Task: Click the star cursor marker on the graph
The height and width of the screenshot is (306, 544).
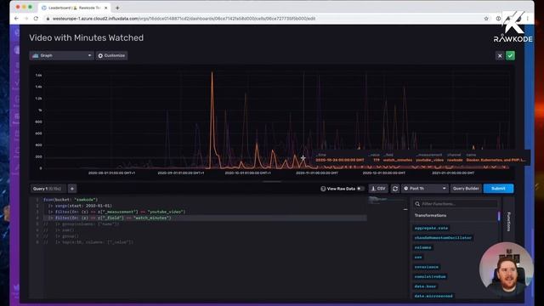Action: [303, 158]
